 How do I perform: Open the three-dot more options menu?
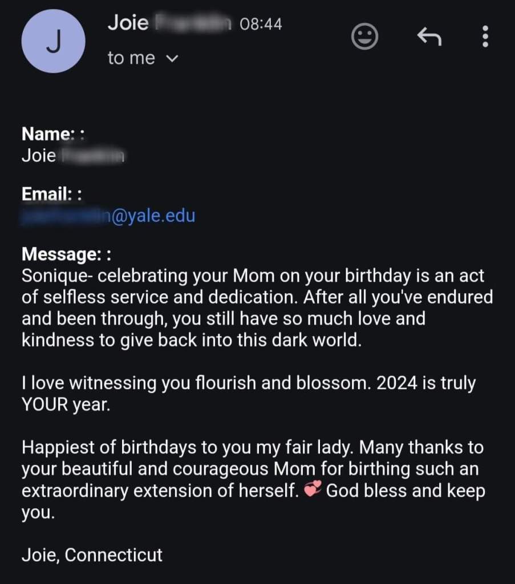click(485, 36)
